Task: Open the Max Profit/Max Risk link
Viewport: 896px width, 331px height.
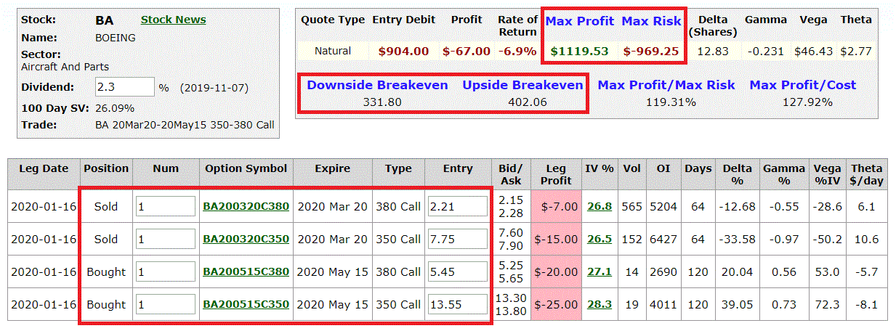Action: [x=666, y=85]
